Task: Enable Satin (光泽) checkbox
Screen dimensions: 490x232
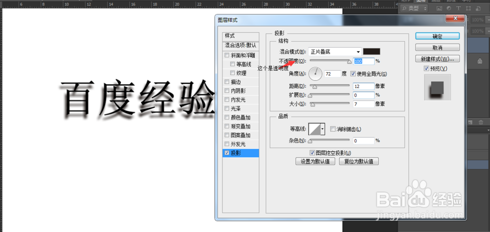Action: [x=226, y=109]
